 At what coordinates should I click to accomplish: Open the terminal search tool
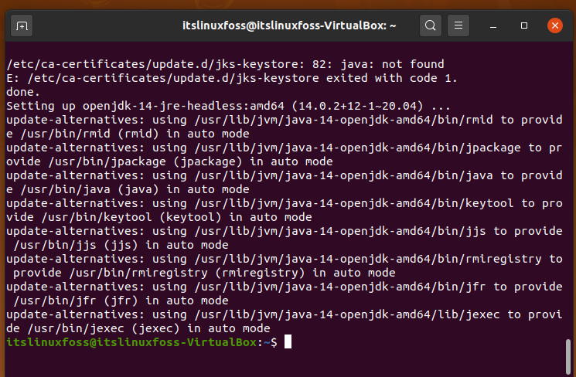431,25
